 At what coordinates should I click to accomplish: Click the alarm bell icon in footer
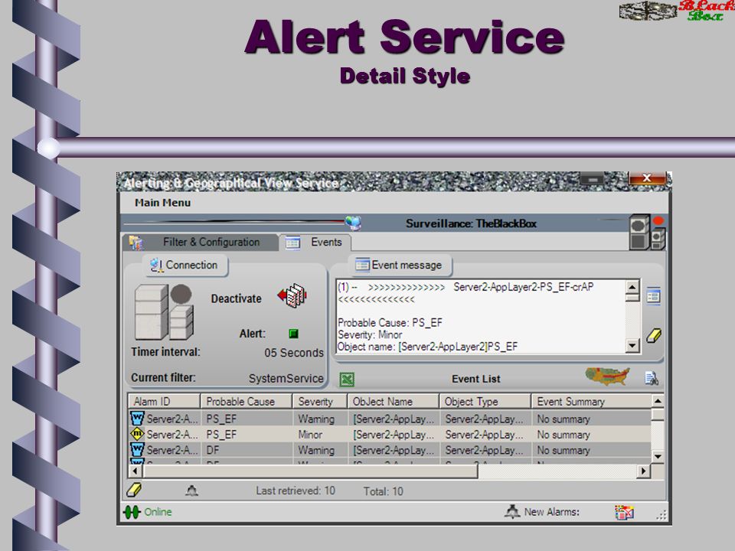191,491
